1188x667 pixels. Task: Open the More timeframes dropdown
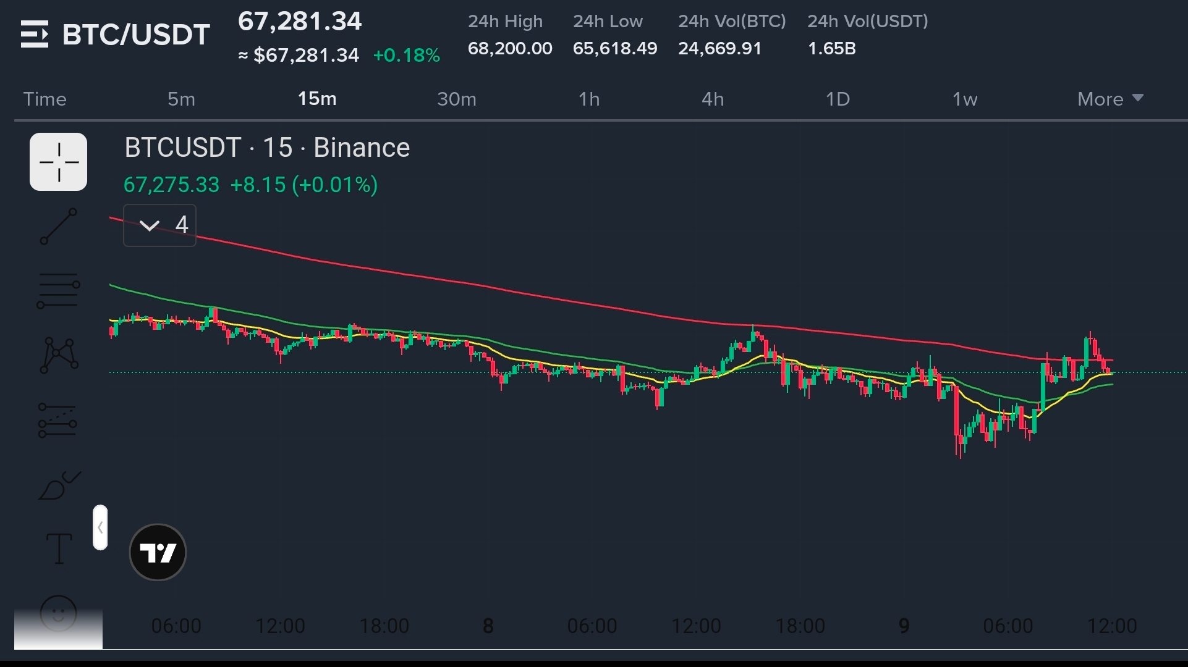pos(1110,99)
